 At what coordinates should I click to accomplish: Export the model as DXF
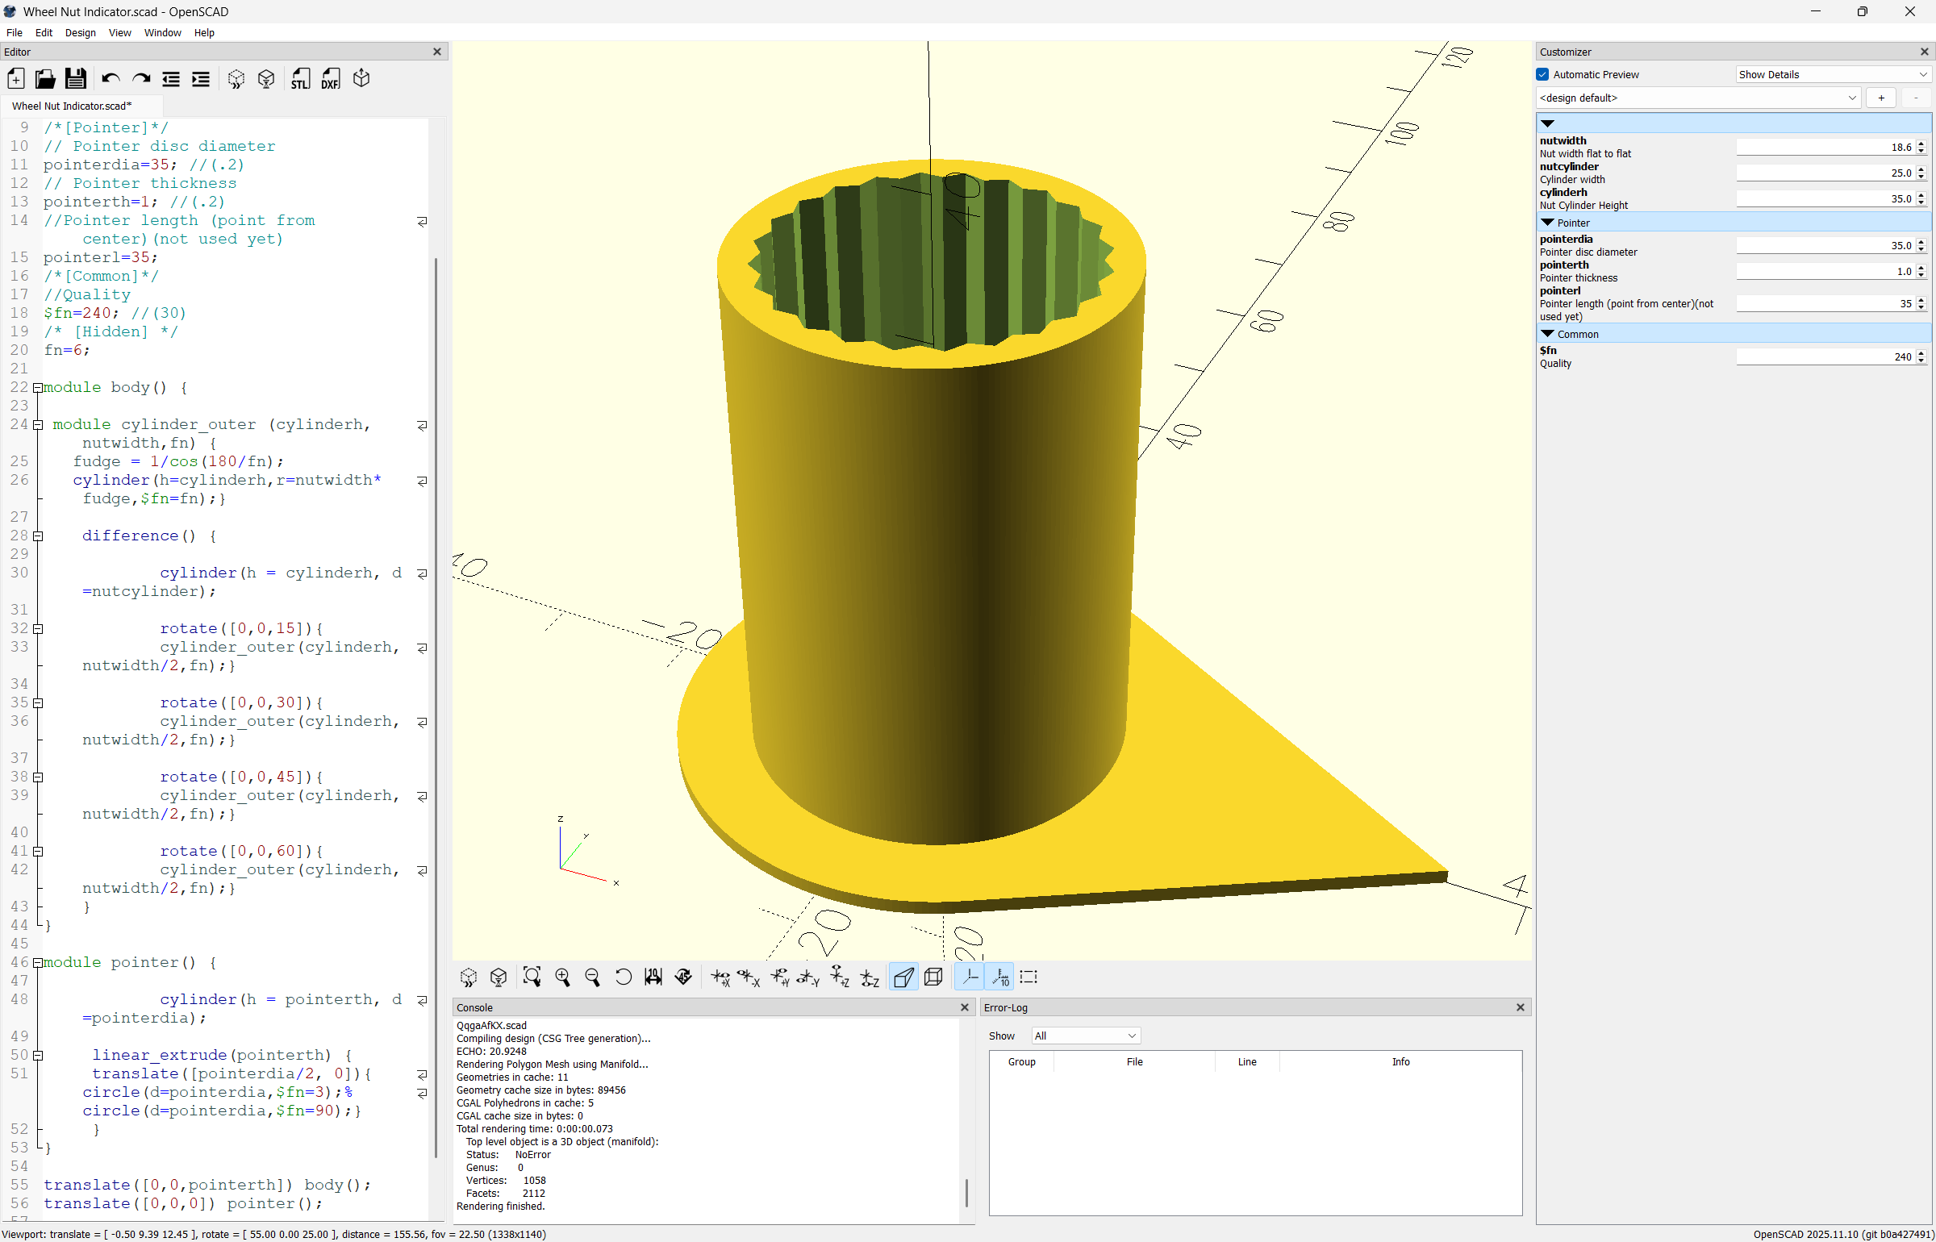[x=331, y=79]
